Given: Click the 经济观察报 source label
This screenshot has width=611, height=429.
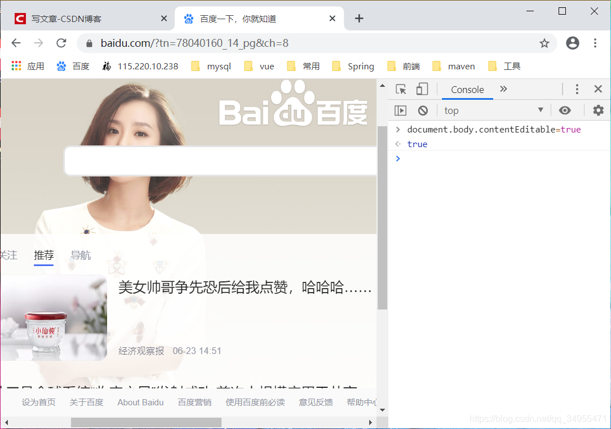Looking at the screenshot, I should coord(141,351).
